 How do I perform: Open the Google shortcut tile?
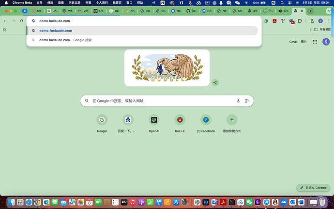102,124
